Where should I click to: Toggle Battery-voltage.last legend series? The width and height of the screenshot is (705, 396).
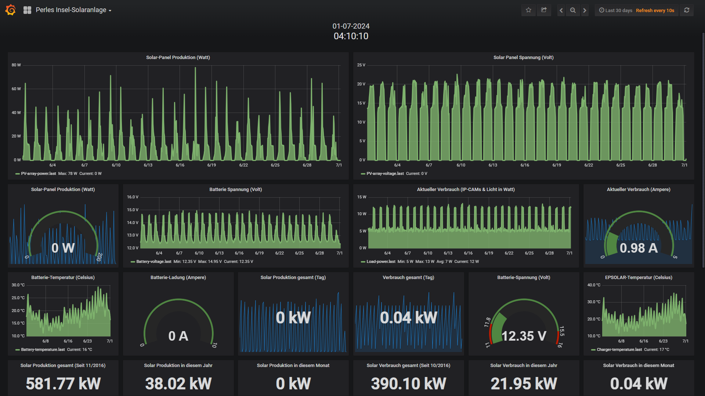point(153,262)
